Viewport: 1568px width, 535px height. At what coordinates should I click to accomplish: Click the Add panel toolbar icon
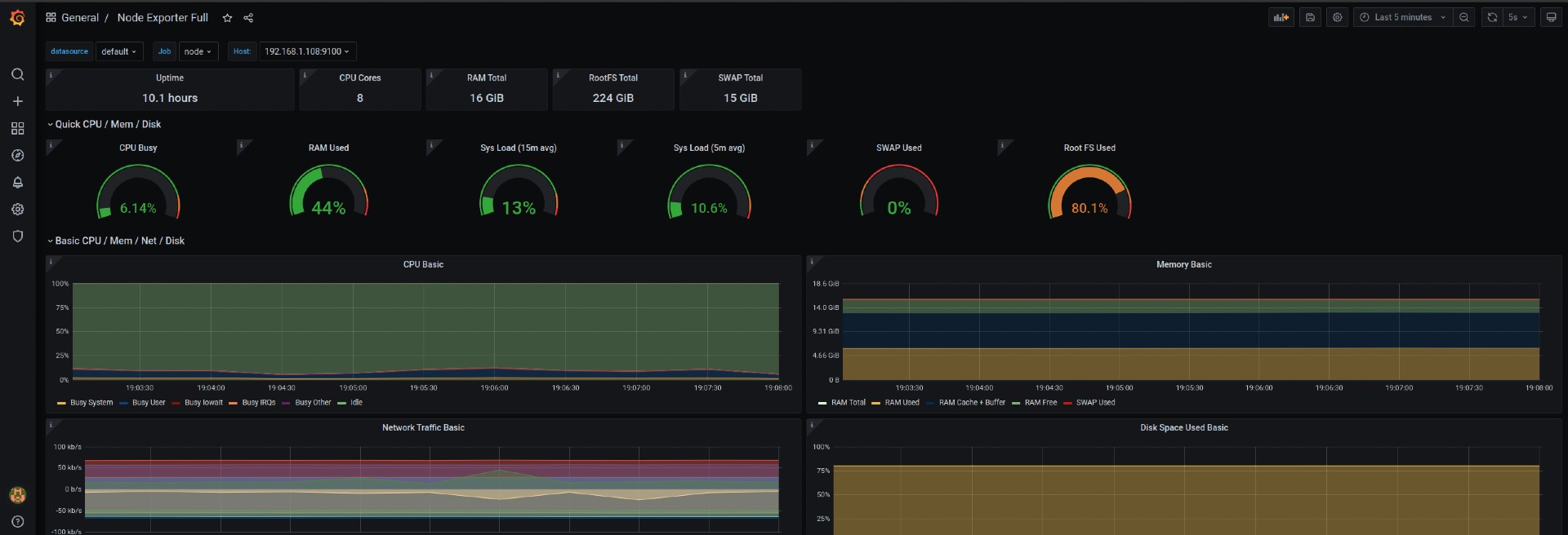tap(1281, 17)
